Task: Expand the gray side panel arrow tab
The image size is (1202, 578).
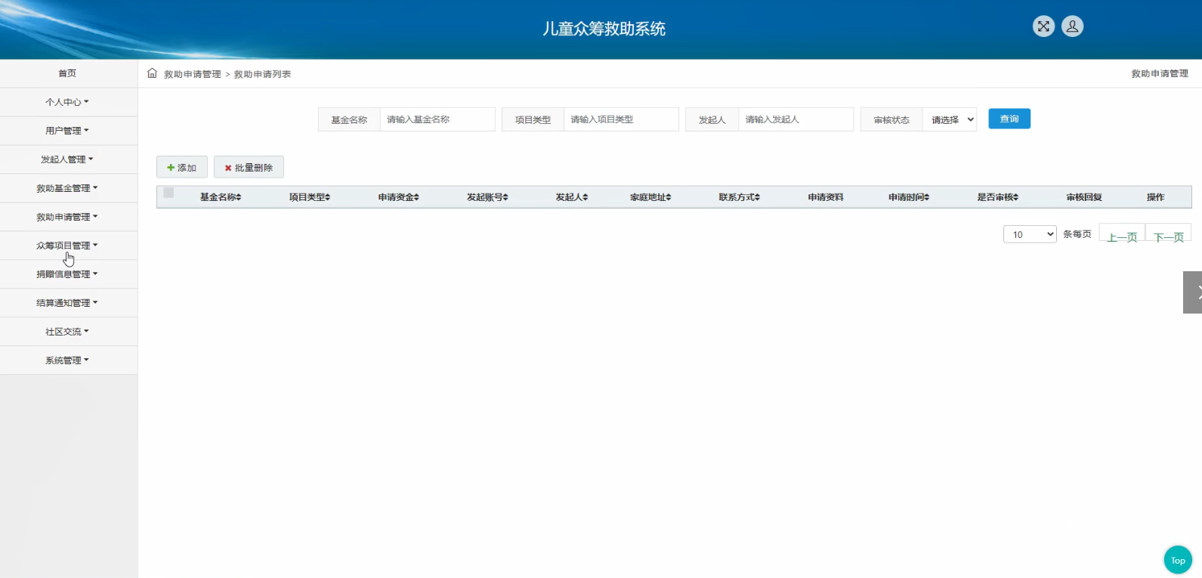Action: [x=1193, y=292]
